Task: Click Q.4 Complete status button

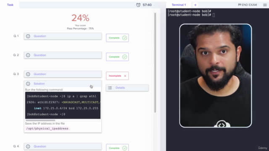Action: tap(117, 148)
